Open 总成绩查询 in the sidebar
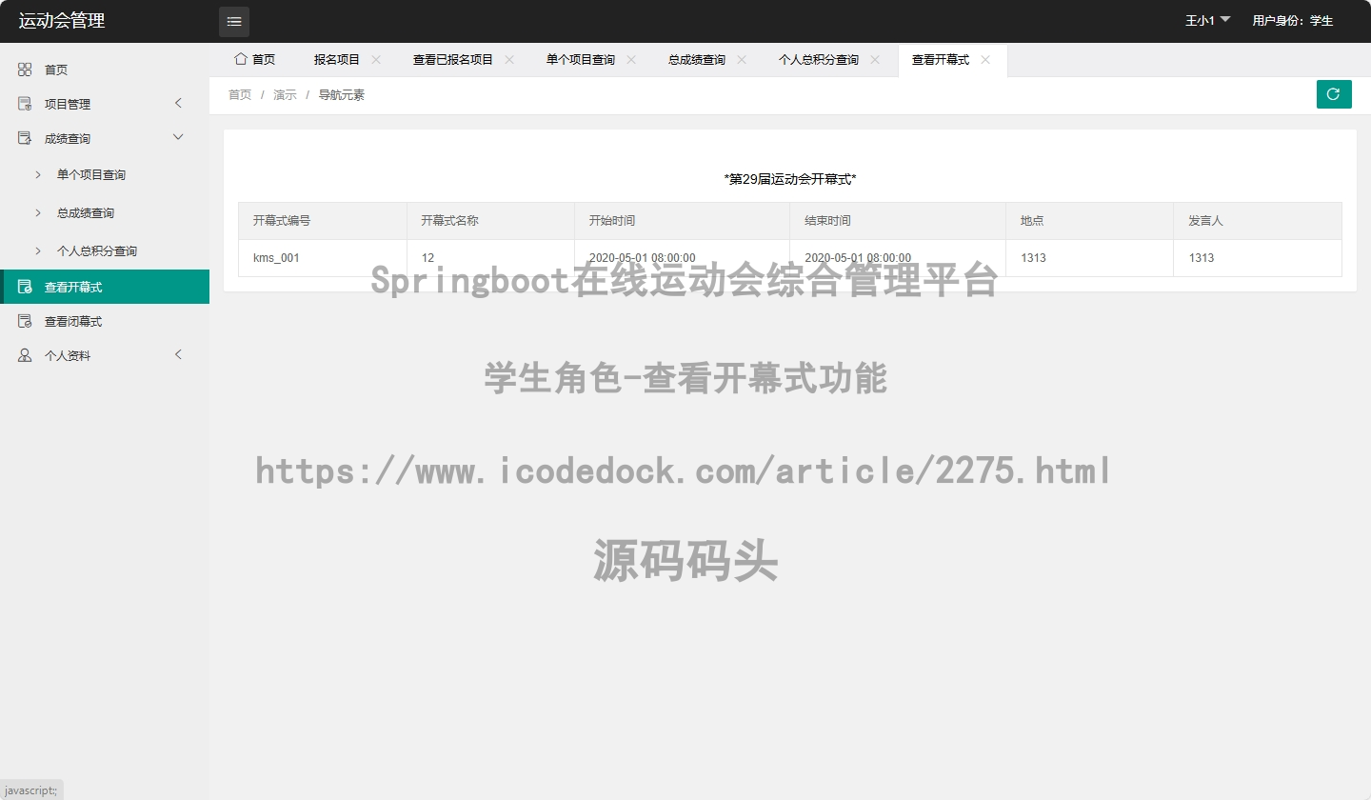This screenshot has height=800, width=1371. coord(105,212)
